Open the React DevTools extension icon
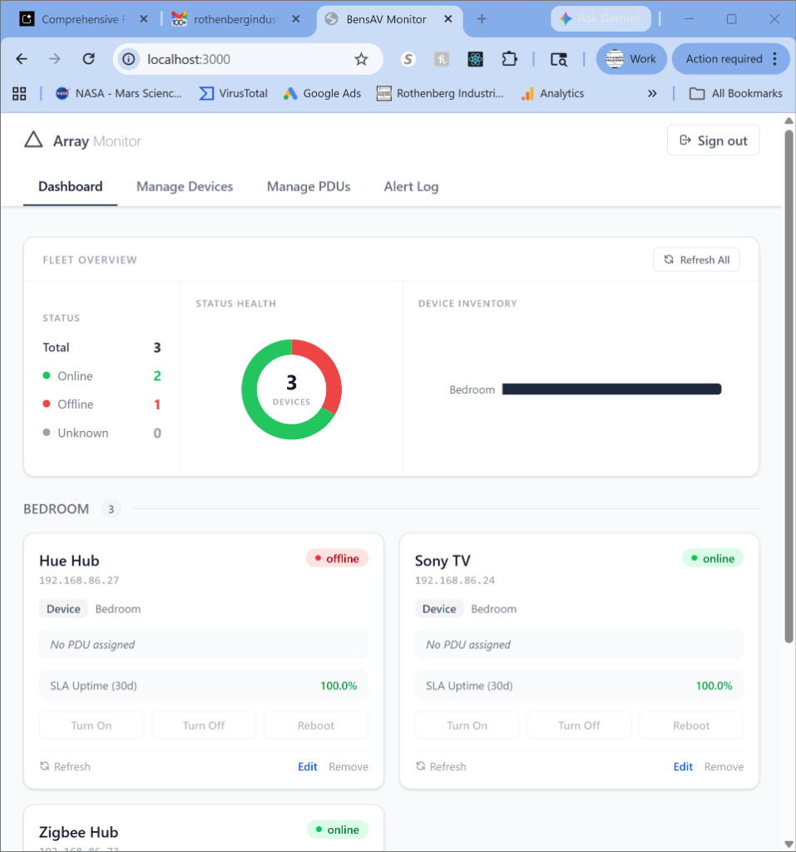This screenshot has width=796, height=852. [475, 59]
